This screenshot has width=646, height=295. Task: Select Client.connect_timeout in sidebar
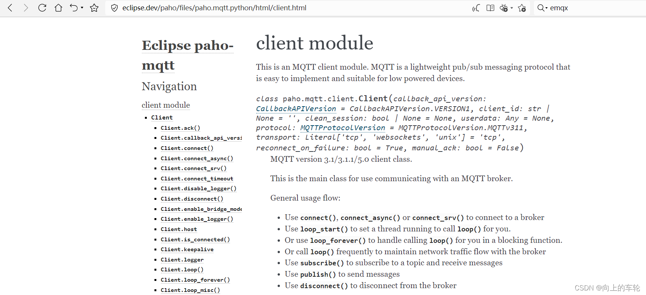pyautogui.click(x=197, y=179)
